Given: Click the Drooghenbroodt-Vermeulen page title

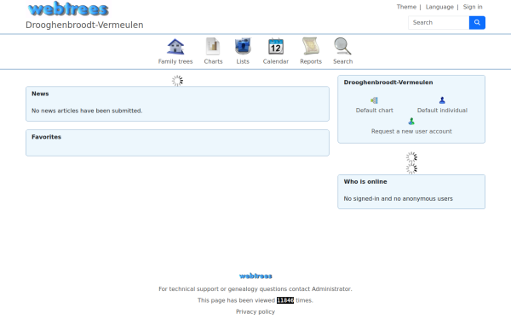Looking at the screenshot, I should point(84,25).
